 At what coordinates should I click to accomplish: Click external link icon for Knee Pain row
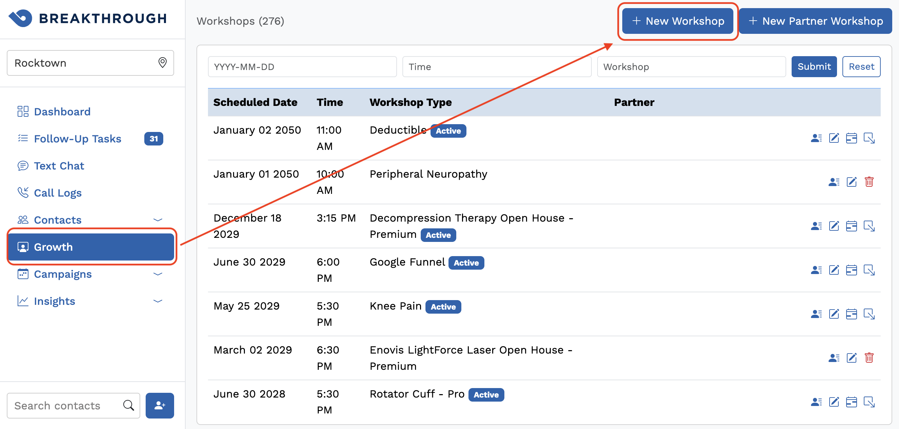point(869,314)
